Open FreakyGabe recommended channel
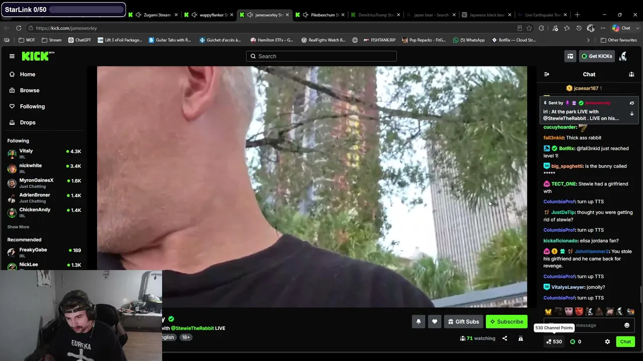This screenshot has height=361, width=643. [44, 252]
